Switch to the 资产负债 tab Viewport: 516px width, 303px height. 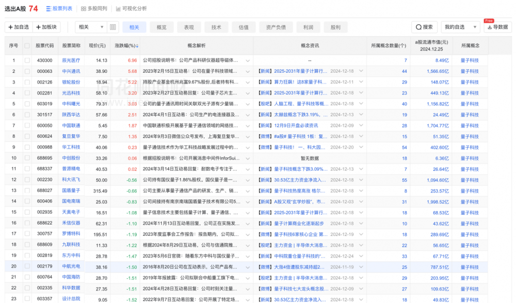tap(276, 27)
